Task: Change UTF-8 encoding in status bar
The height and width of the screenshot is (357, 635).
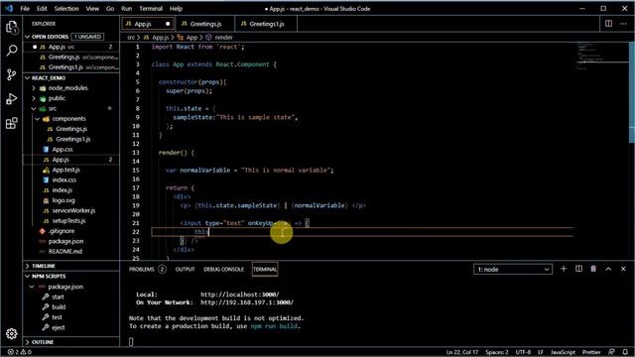Action: pyautogui.click(x=523, y=352)
